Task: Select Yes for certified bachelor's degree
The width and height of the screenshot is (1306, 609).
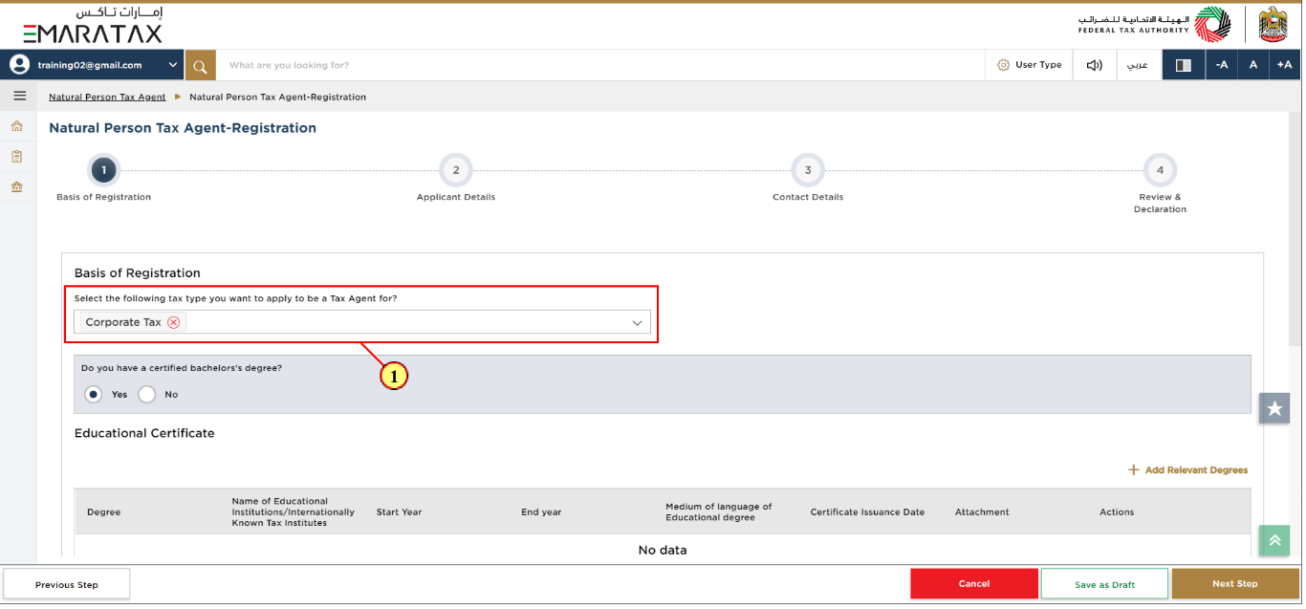Action: [x=94, y=394]
